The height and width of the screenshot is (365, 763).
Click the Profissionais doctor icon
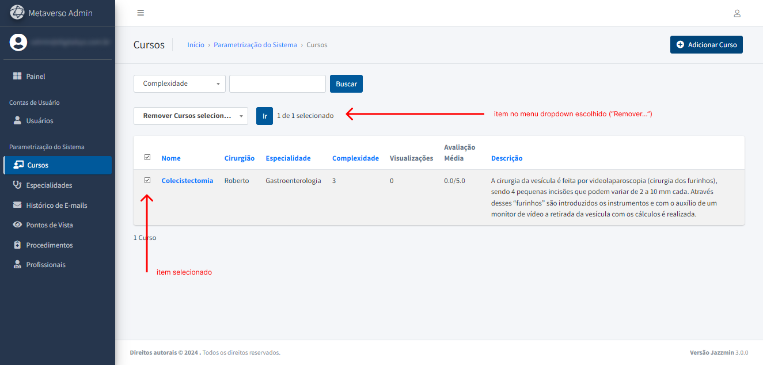[x=17, y=265]
